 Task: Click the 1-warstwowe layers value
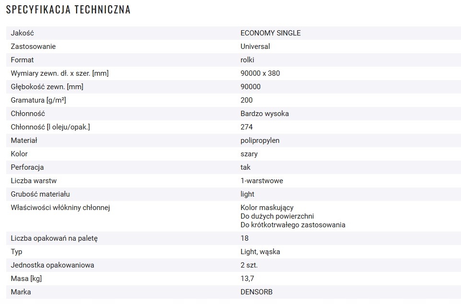262,181
